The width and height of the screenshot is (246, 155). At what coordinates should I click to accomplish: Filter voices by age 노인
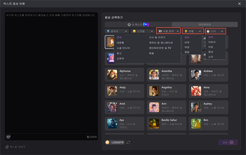pyautogui.click(x=211, y=57)
